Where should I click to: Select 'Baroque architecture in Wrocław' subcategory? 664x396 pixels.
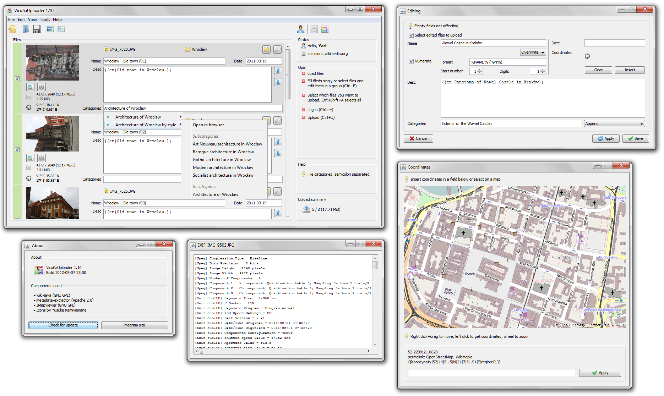pyautogui.click(x=224, y=152)
